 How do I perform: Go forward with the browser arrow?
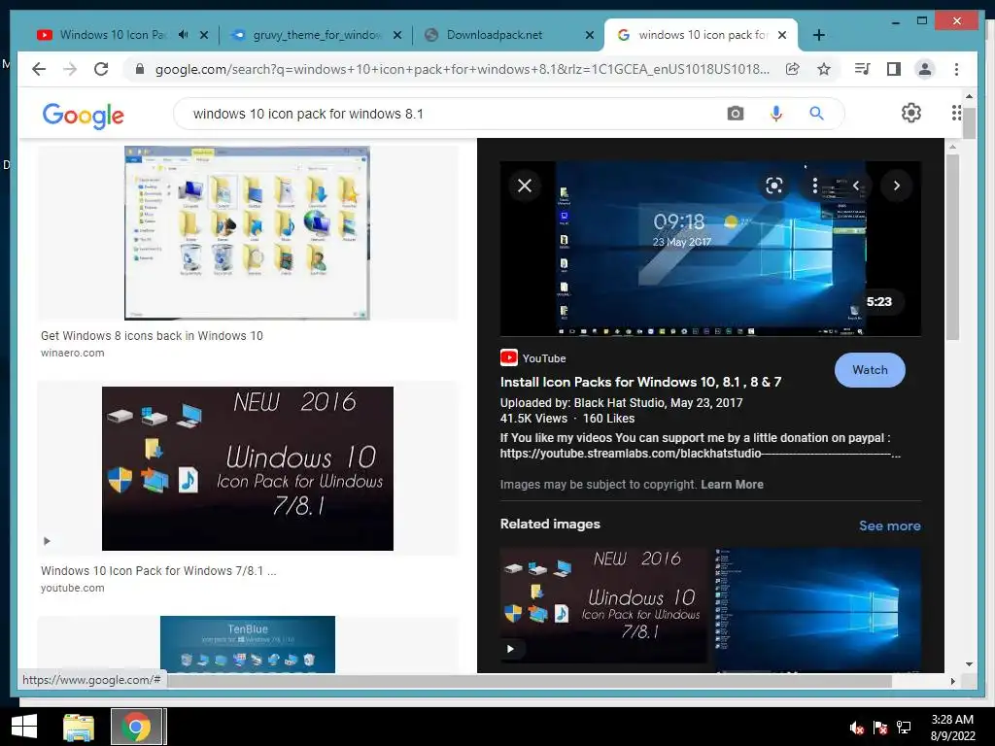70,69
